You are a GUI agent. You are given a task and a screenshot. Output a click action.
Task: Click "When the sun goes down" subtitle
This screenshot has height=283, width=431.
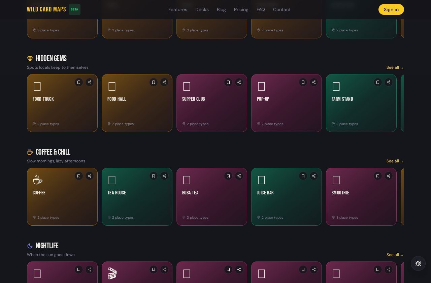point(51,255)
